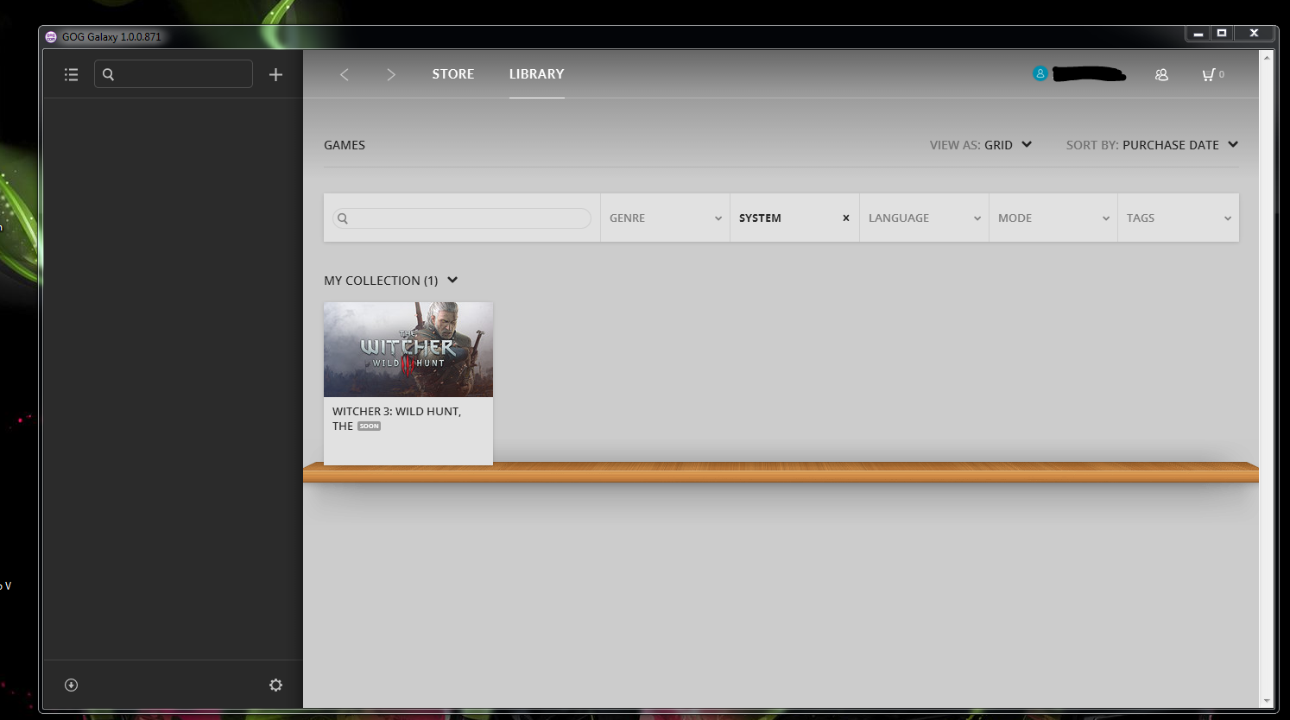Change the Sort By Purchase Date option
This screenshot has width=1290, height=720.
coord(1152,145)
